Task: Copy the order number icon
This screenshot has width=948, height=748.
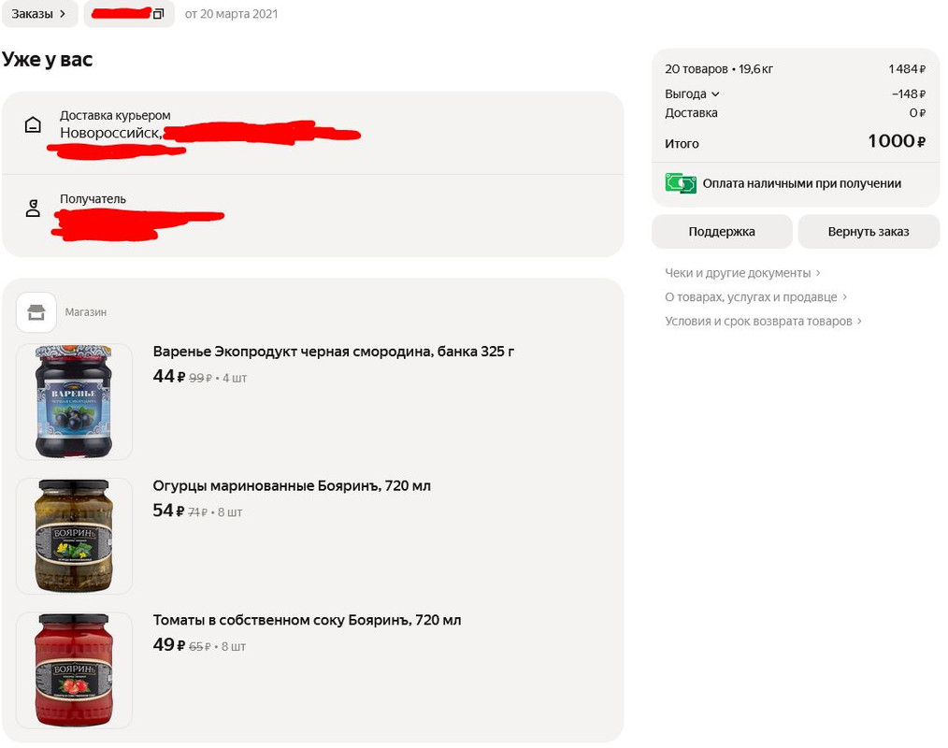Action: pos(158,14)
